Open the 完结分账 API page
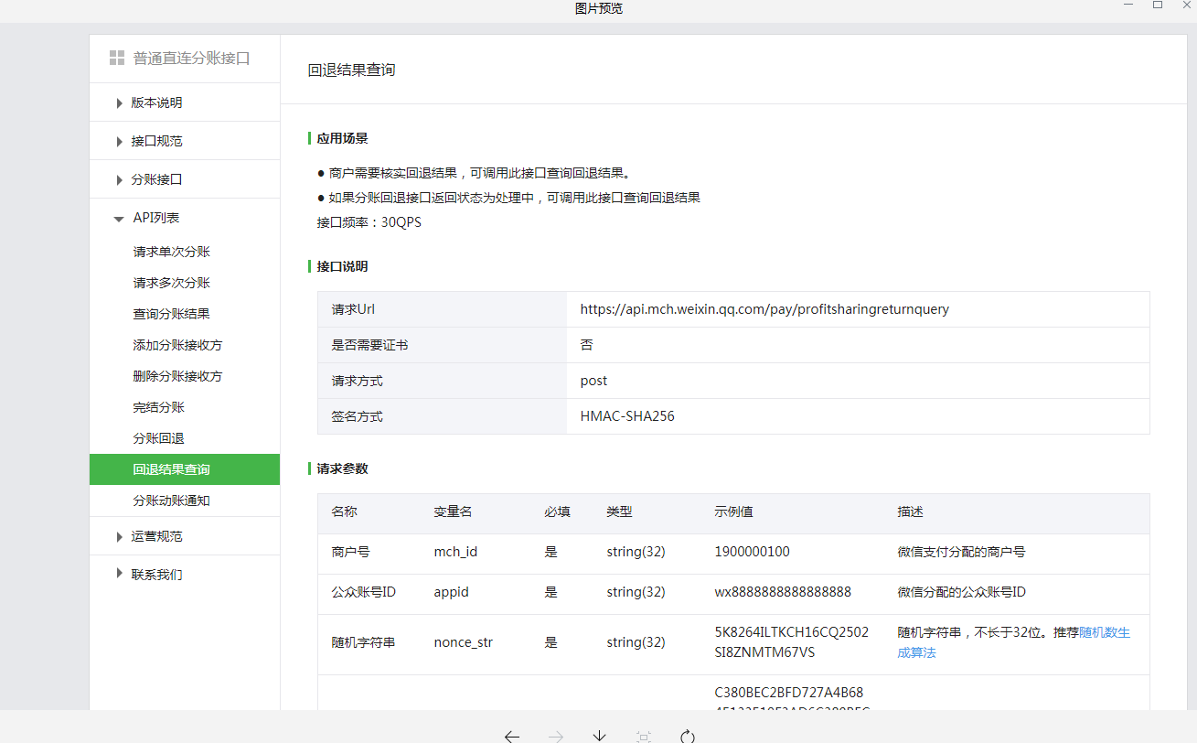Viewport: 1197px width, 743px height. coord(158,407)
